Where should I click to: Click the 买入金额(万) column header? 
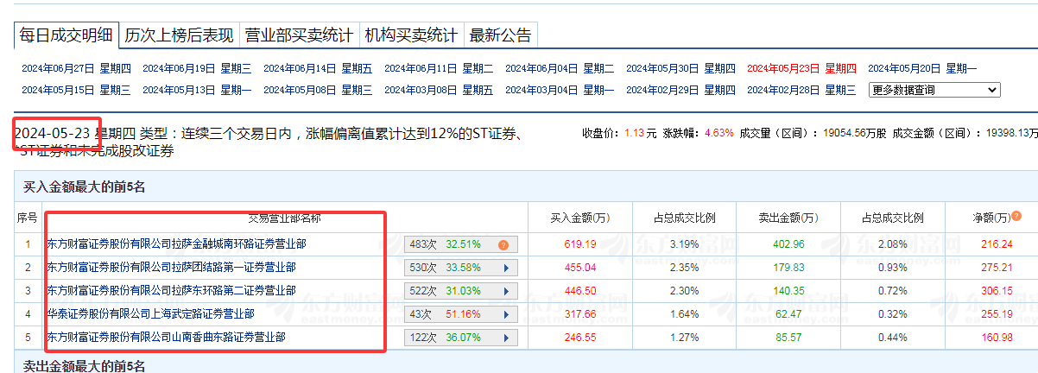tap(579, 218)
